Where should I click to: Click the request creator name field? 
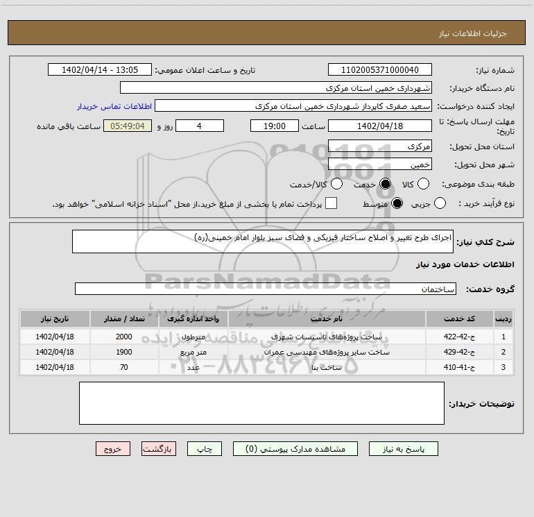(x=293, y=106)
